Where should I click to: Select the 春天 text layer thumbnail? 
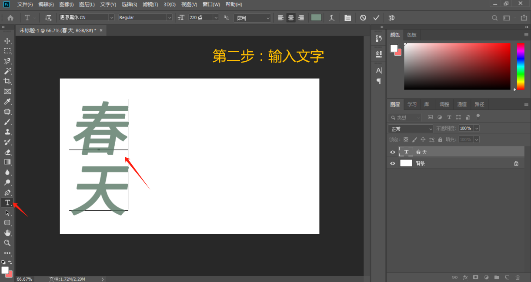click(x=406, y=152)
